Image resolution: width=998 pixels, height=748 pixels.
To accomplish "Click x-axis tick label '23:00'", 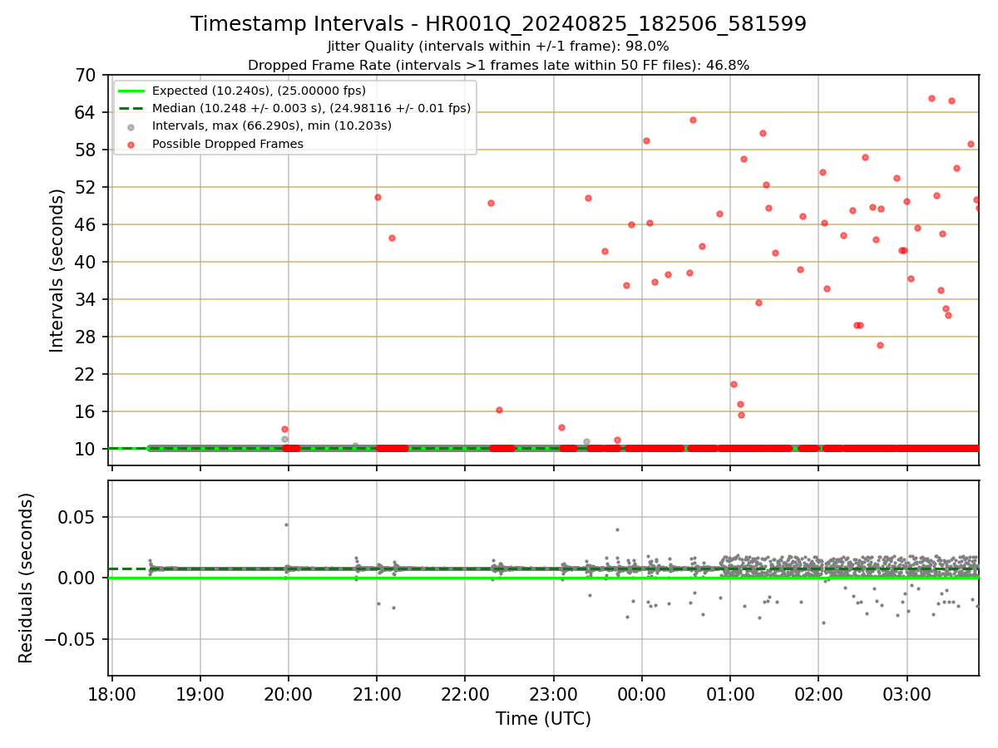I will (x=554, y=693).
